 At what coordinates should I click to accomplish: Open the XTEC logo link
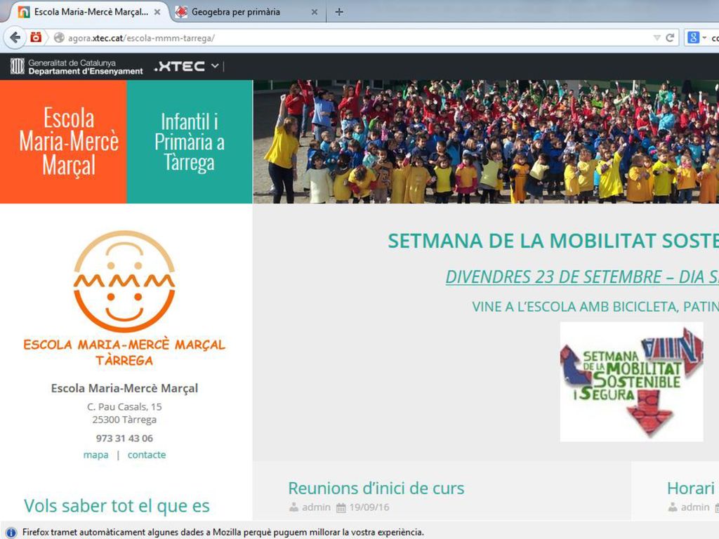tap(180, 67)
